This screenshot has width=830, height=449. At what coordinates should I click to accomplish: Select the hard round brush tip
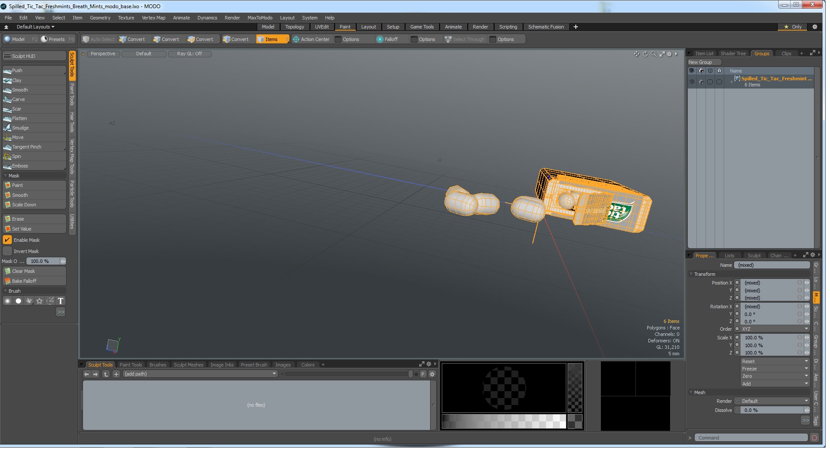(18, 301)
